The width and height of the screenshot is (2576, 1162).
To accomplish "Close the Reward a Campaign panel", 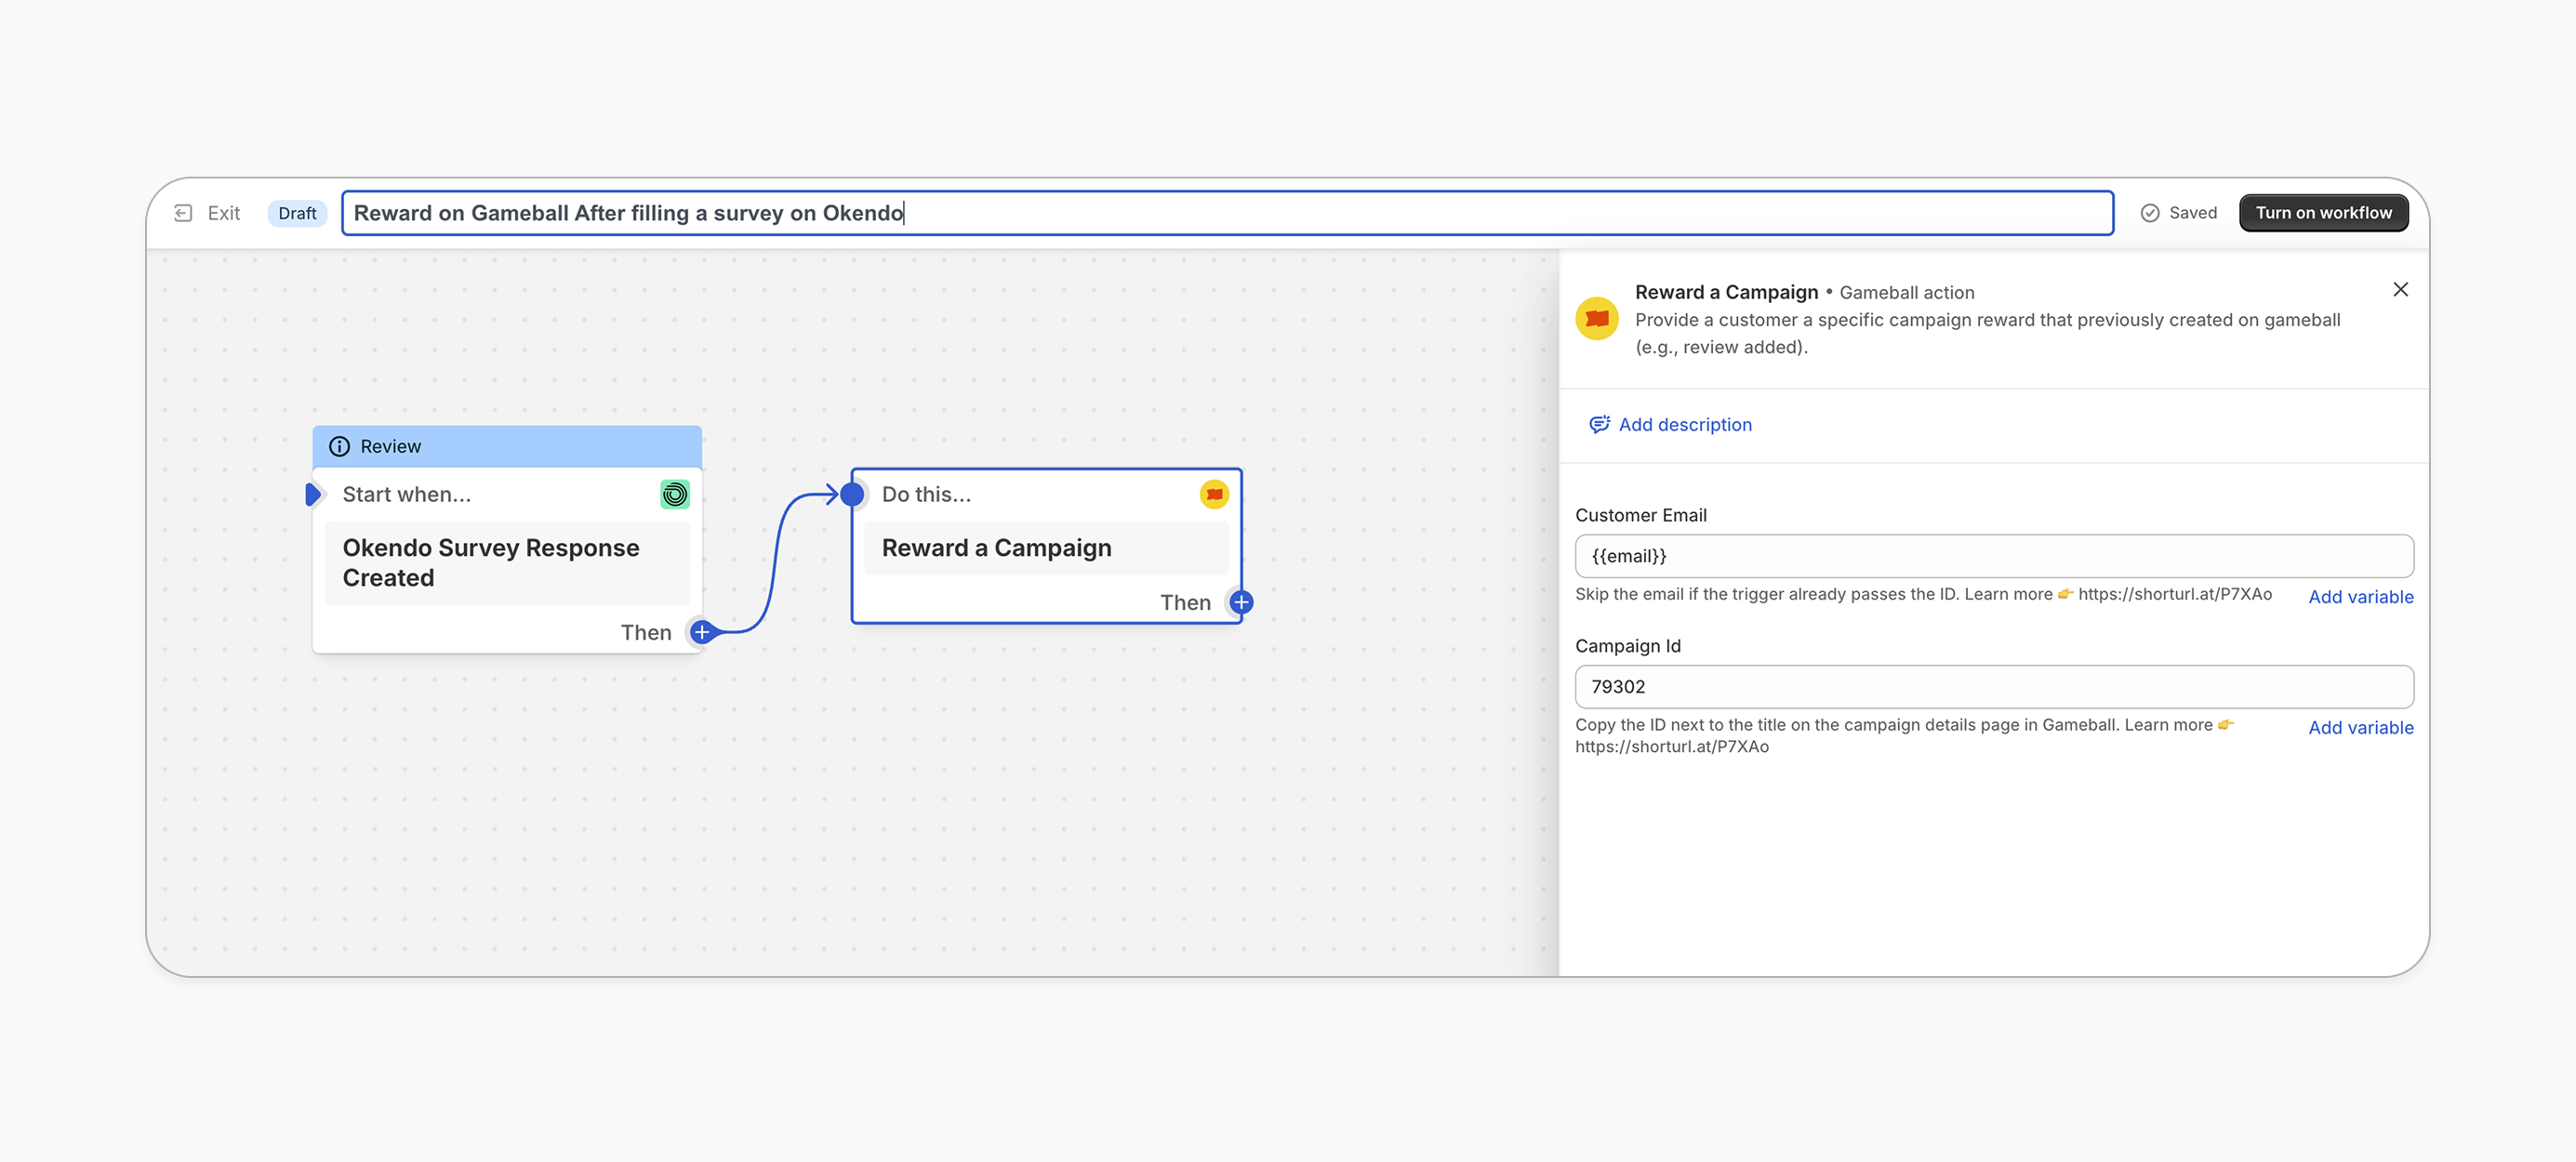I will point(2401,289).
